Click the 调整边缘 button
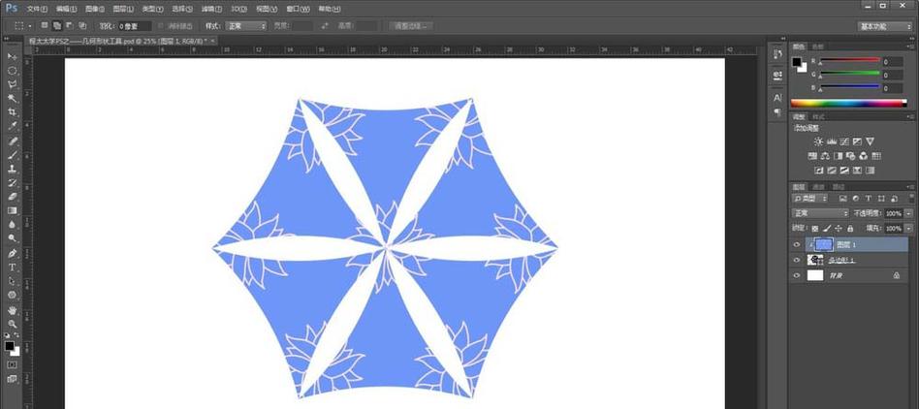919x409 pixels. [411, 26]
